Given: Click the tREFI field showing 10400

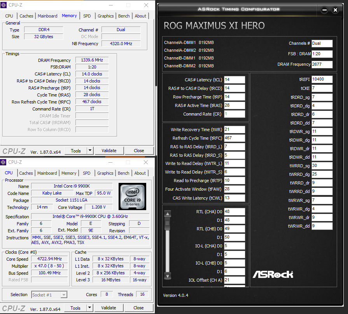Looking at the screenshot, I should (322, 79).
